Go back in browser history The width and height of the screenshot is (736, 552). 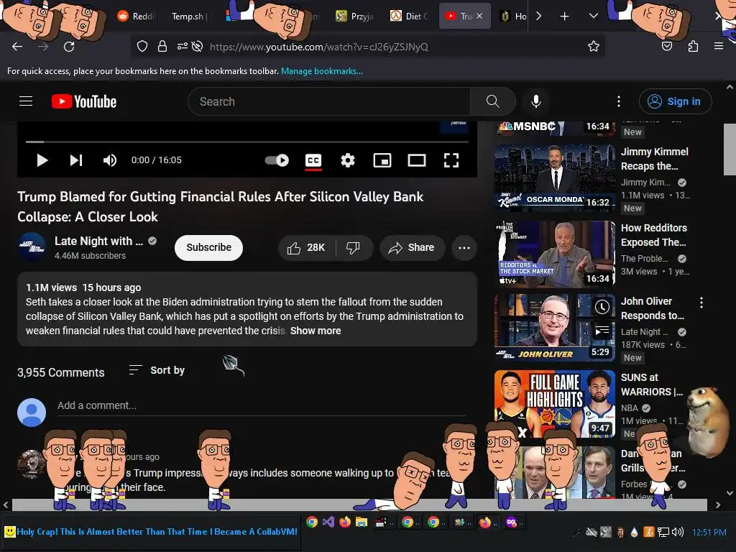(x=17, y=47)
